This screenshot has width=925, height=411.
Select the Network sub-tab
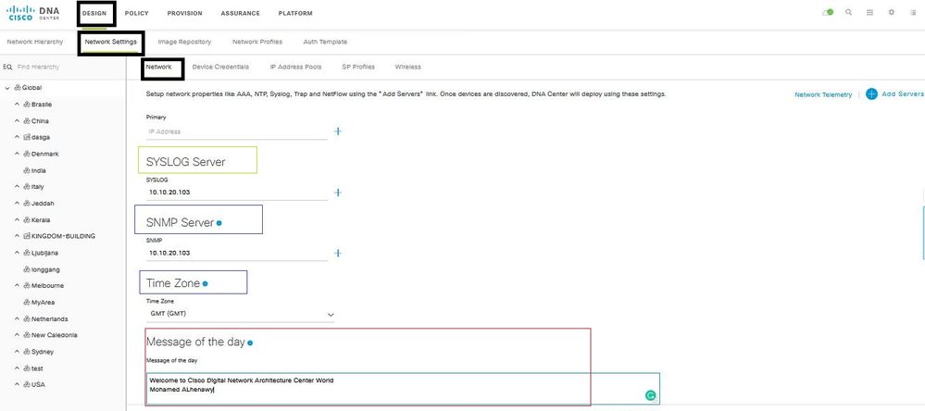pyautogui.click(x=158, y=68)
